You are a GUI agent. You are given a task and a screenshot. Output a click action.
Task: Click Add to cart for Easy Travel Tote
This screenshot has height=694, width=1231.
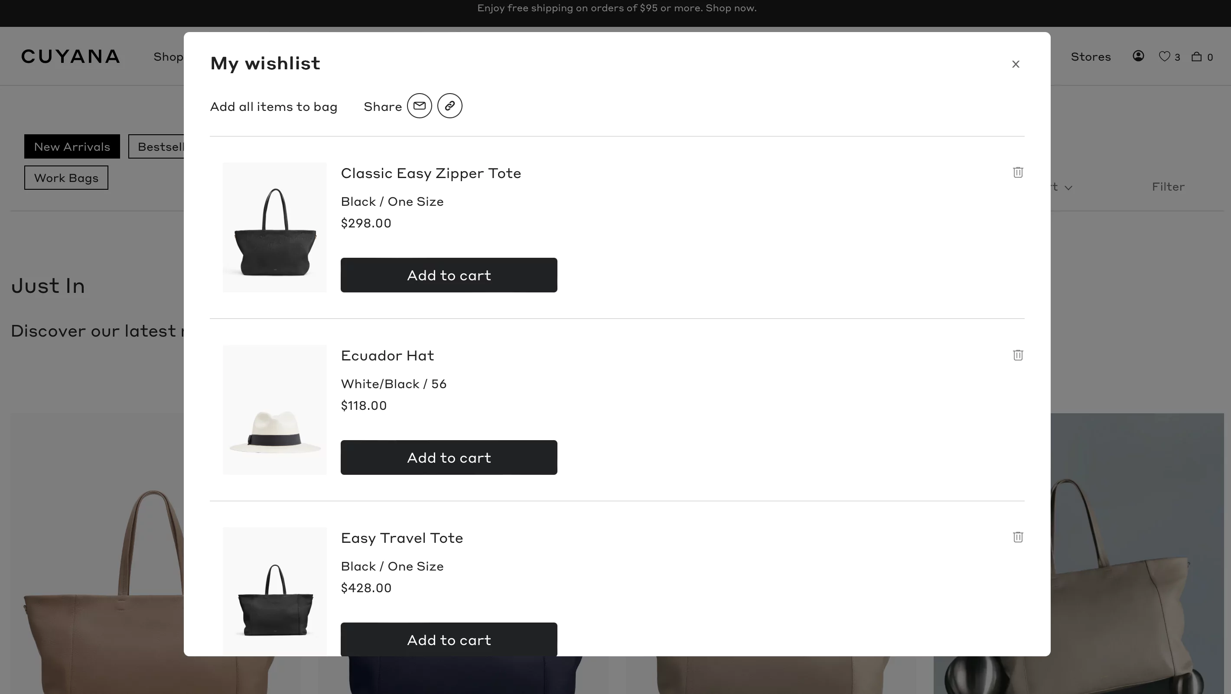coord(449,640)
